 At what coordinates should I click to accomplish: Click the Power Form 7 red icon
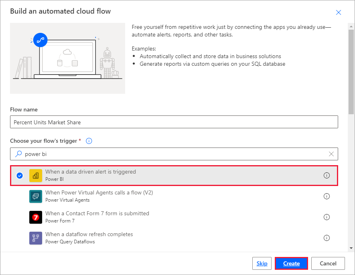point(36,217)
